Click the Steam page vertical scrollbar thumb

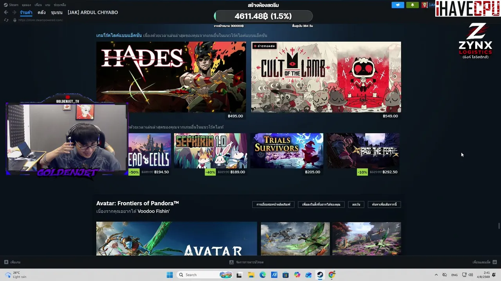click(499, 226)
